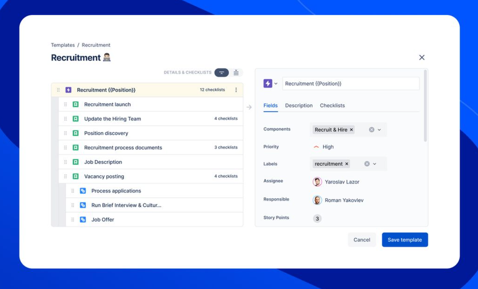Image resolution: width=478 pixels, height=289 pixels.
Task: Click green story icon for Update the Hiring Team
Action: 76,119
